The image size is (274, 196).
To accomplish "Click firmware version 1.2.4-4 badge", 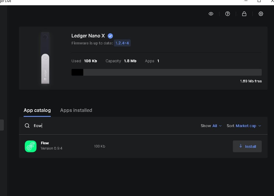I will pos(122,43).
